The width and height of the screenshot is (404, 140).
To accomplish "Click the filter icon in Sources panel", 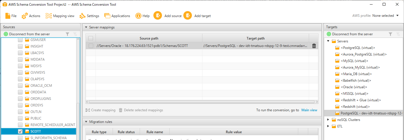I will click(x=67, y=34).
